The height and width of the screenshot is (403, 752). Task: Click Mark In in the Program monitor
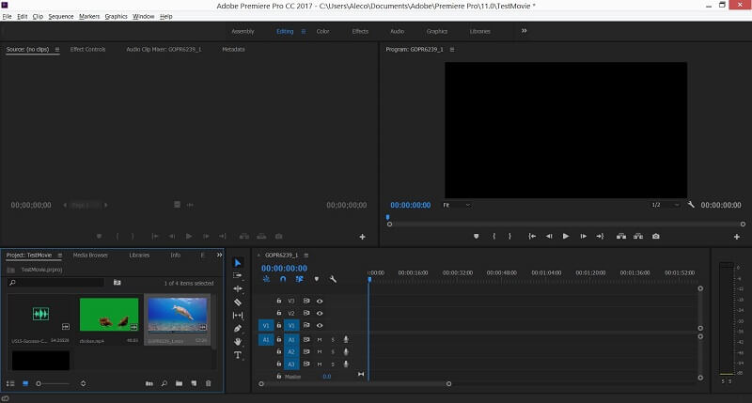(x=493, y=236)
